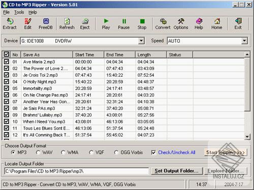Expand the Speed dropdown
254x190 pixels.
(x=244, y=41)
